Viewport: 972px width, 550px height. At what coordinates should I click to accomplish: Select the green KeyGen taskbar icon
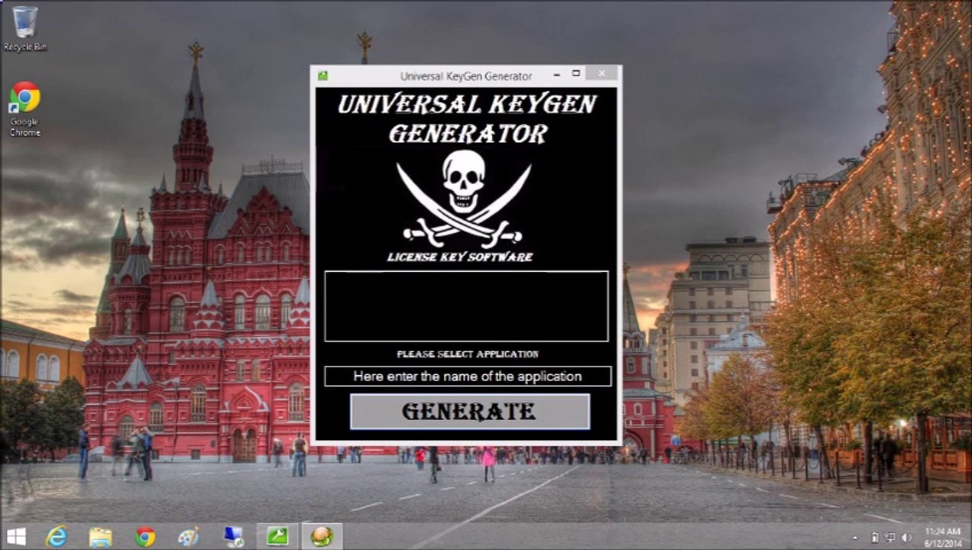277,537
